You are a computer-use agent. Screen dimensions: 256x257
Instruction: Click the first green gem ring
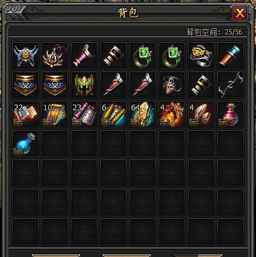143,55
